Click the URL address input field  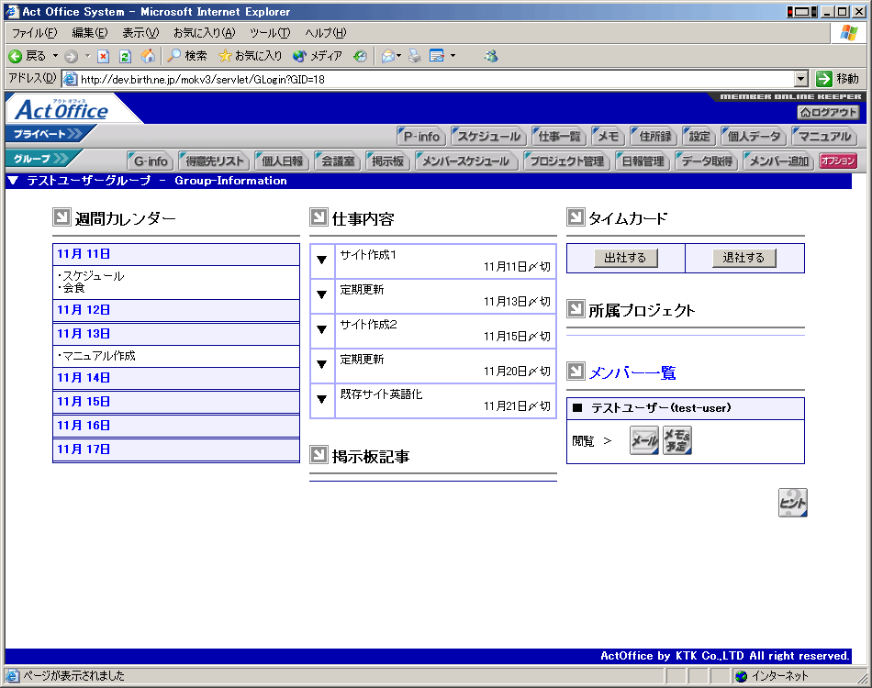[x=431, y=79]
